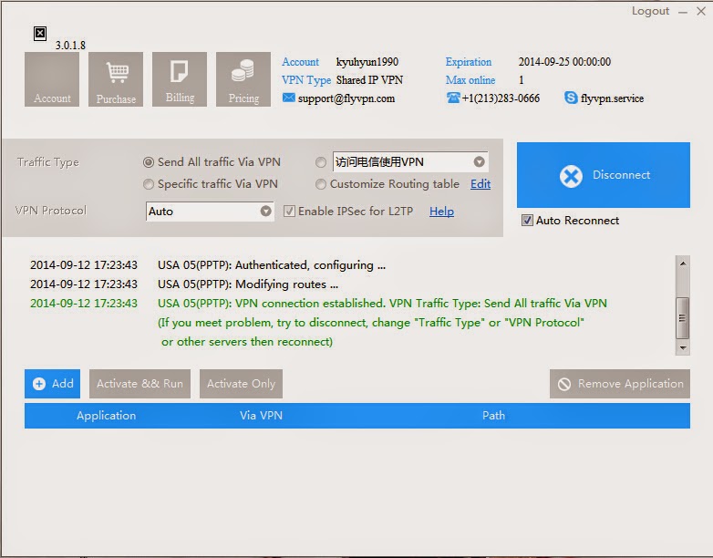Image resolution: width=713 pixels, height=558 pixels.
Task: Open the Billing section
Action: tap(180, 79)
